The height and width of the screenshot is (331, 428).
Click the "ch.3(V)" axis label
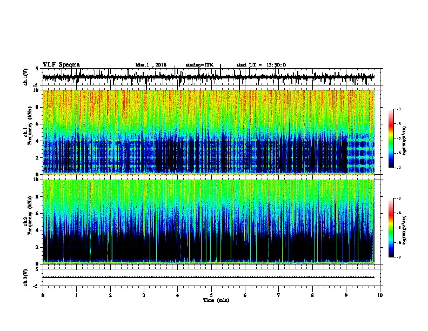pos(26,277)
